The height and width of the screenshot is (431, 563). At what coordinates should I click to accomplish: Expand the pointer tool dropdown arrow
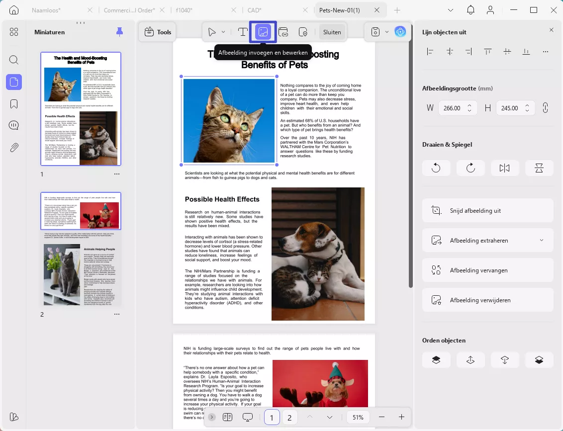(223, 32)
